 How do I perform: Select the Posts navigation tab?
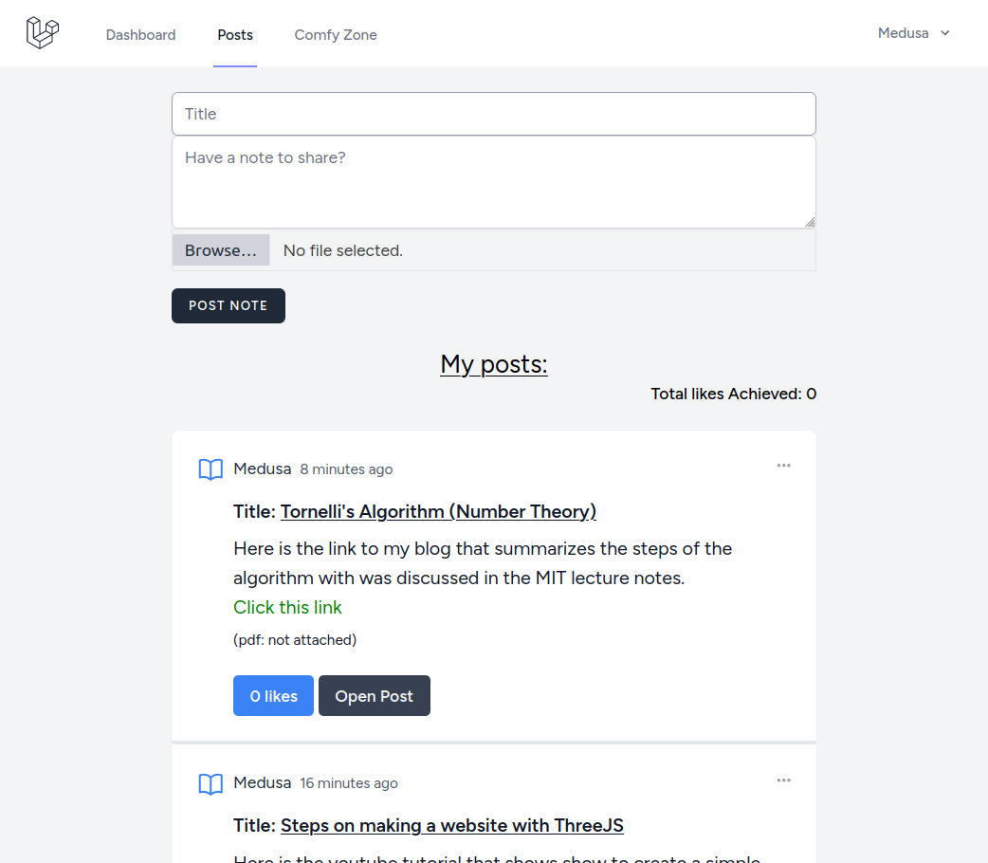point(235,34)
